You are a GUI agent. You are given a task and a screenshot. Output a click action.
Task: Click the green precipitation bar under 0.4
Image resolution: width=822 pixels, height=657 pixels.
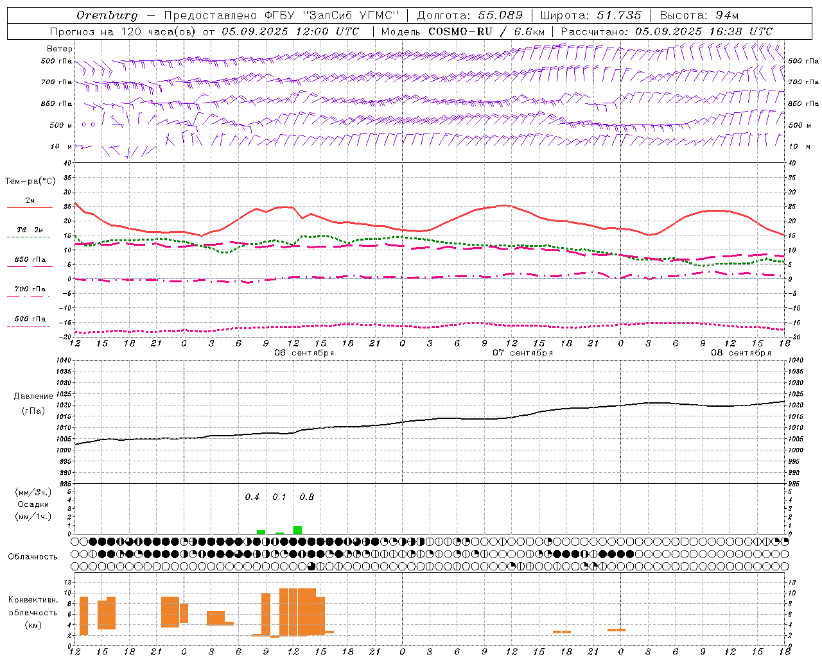click(x=261, y=532)
